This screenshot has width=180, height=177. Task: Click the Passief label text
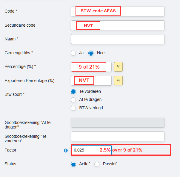point(110,164)
